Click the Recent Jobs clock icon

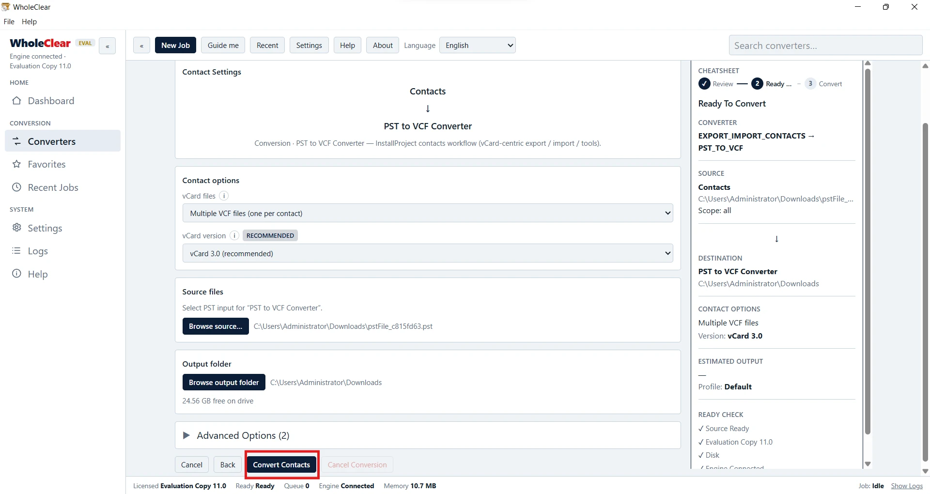[16, 187]
